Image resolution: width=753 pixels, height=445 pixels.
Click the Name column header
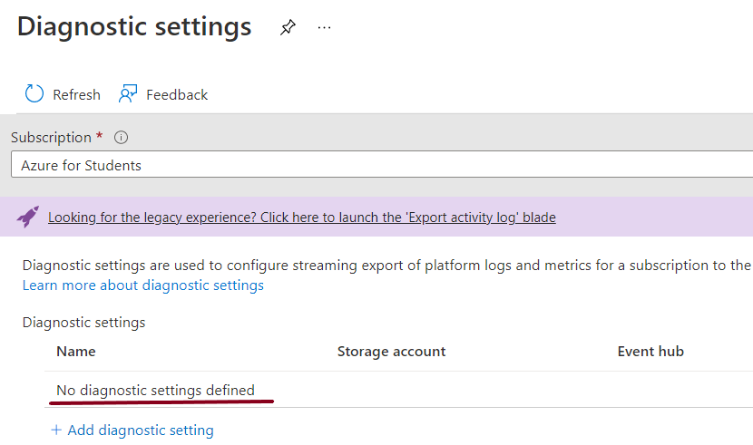tap(76, 352)
